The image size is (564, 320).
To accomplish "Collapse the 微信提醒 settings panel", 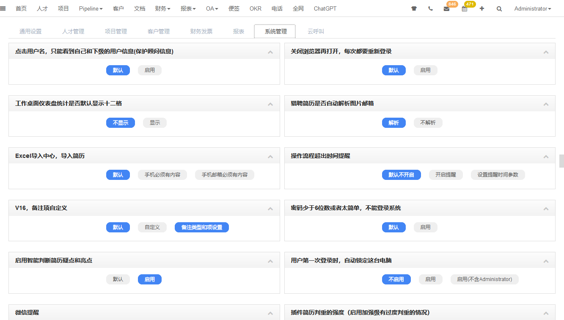I will click(x=270, y=312).
